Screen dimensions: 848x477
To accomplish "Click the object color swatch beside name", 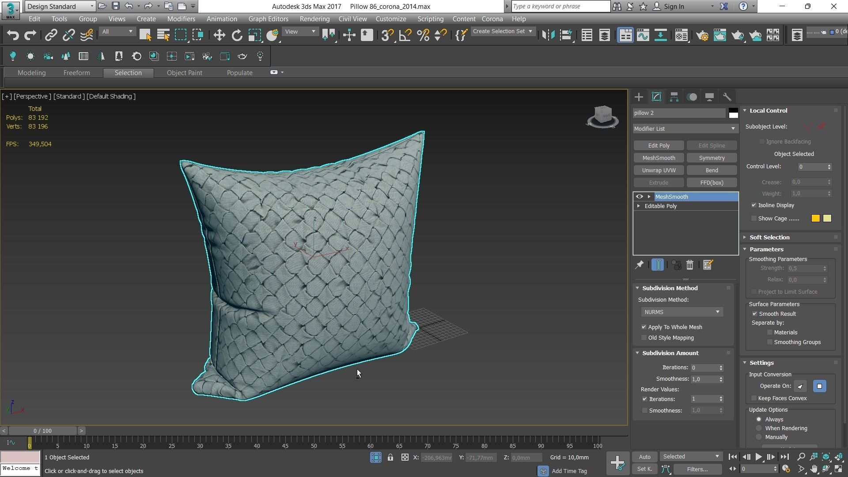I will tap(733, 113).
